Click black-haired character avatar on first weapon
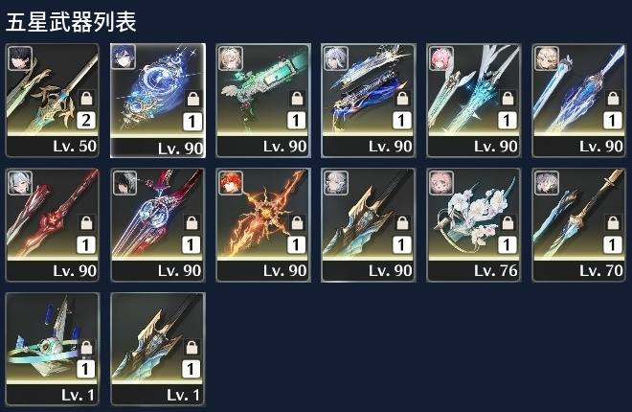 20,58
